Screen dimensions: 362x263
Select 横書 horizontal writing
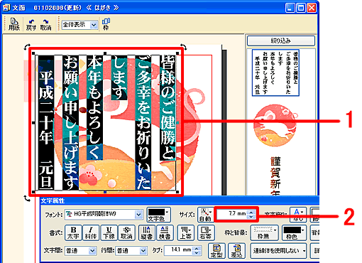(x=165, y=233)
